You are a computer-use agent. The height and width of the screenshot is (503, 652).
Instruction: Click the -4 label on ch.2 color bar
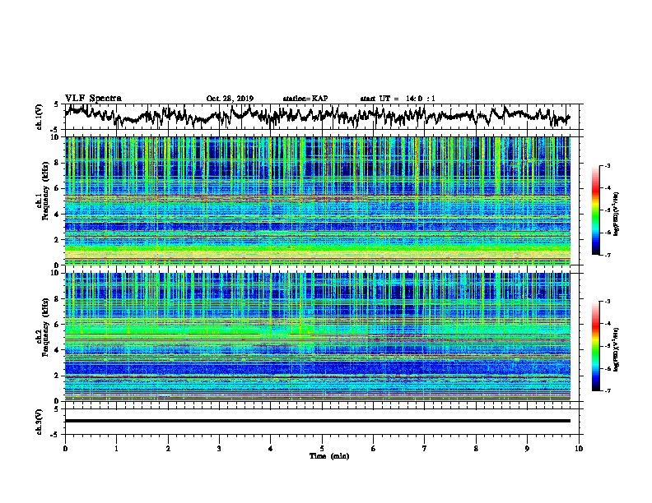[607, 324]
